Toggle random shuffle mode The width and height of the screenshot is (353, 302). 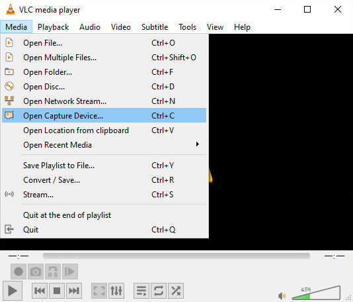click(x=176, y=291)
